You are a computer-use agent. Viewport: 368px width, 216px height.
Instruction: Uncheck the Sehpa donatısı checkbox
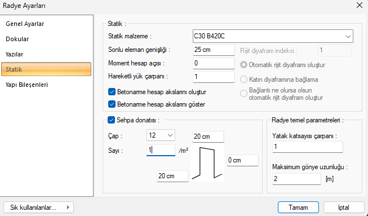point(111,120)
